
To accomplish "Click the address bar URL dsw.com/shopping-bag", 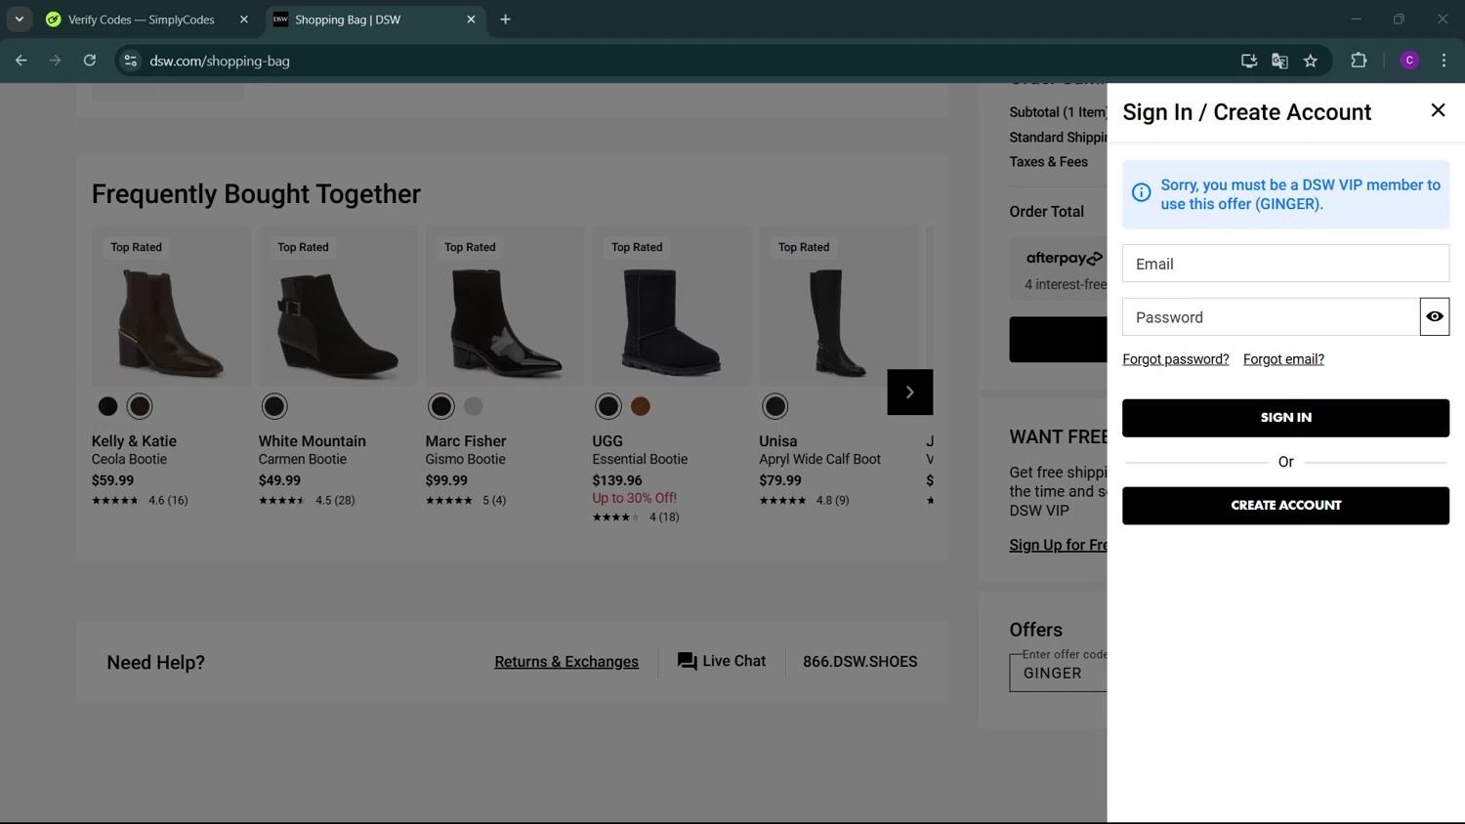I will click(220, 61).
